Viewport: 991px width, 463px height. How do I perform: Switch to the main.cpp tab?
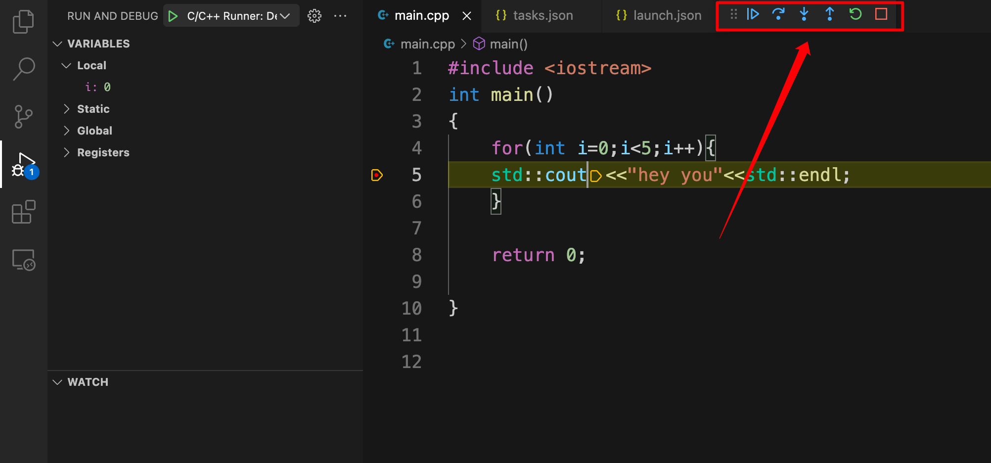(421, 16)
